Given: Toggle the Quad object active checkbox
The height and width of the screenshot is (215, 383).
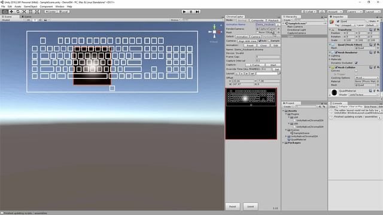Looking at the screenshot, I should click(338, 21).
